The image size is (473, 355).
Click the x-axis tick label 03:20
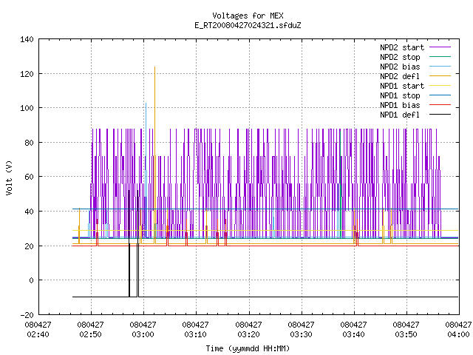pos(248,334)
